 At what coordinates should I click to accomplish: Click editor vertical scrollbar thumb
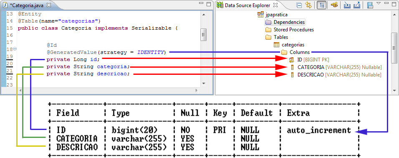click(203, 34)
